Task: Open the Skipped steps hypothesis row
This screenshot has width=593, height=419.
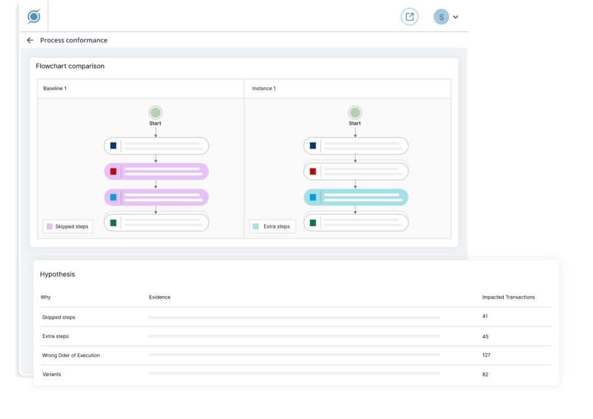Action: click(x=58, y=318)
